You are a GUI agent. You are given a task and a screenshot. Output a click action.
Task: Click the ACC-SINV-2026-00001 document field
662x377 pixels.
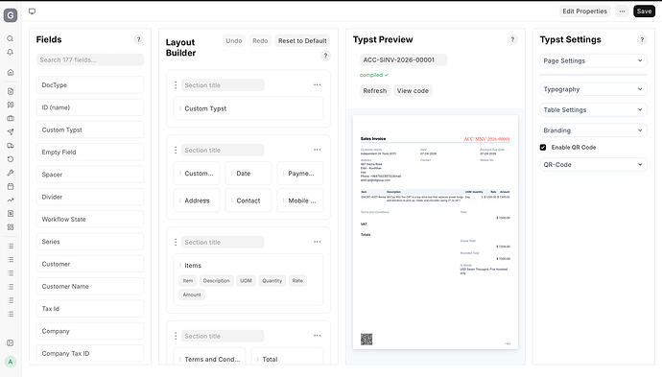pos(403,59)
